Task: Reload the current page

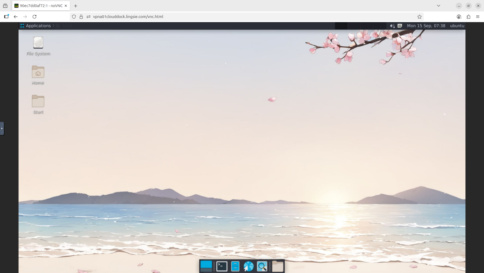Action: coord(34,17)
